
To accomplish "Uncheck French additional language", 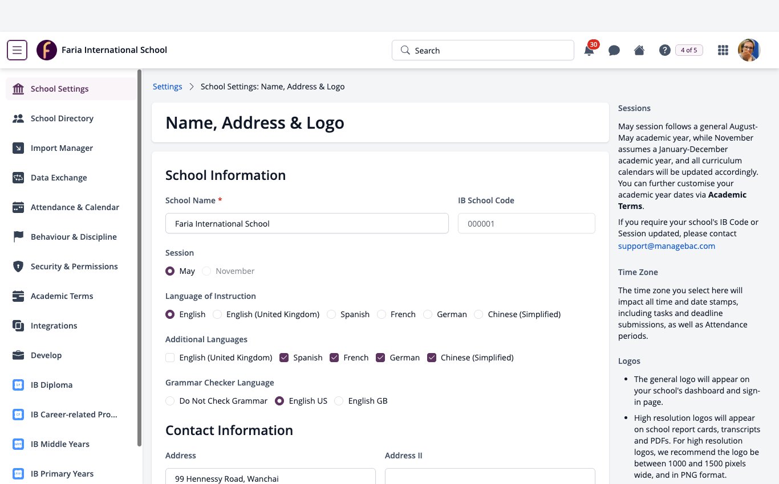I will pos(334,358).
